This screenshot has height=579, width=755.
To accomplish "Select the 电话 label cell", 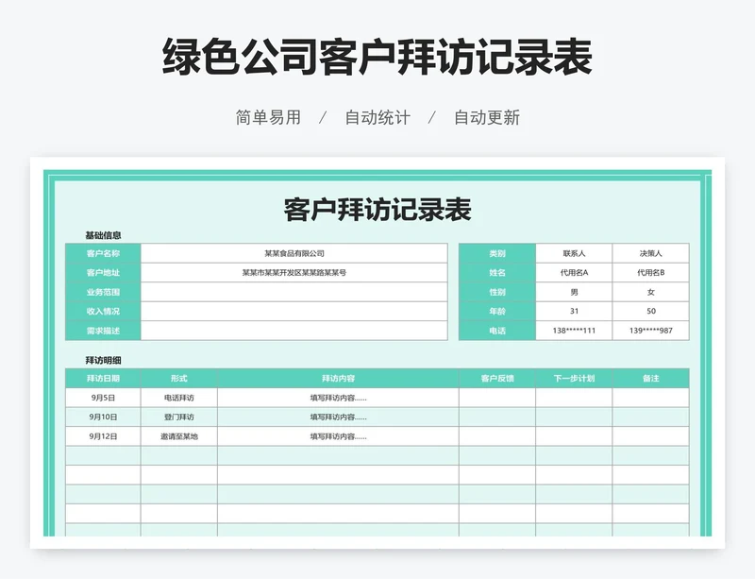I will pos(497,331).
